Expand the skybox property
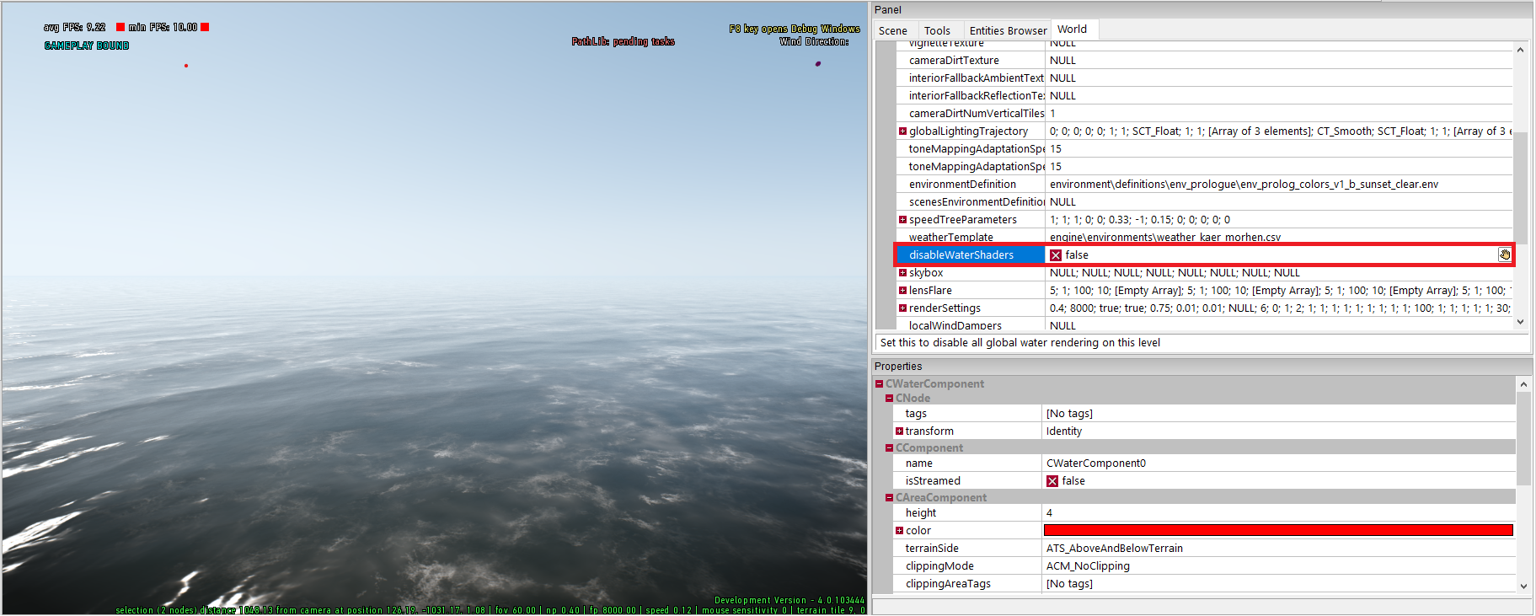This screenshot has width=1536, height=616. click(x=902, y=273)
